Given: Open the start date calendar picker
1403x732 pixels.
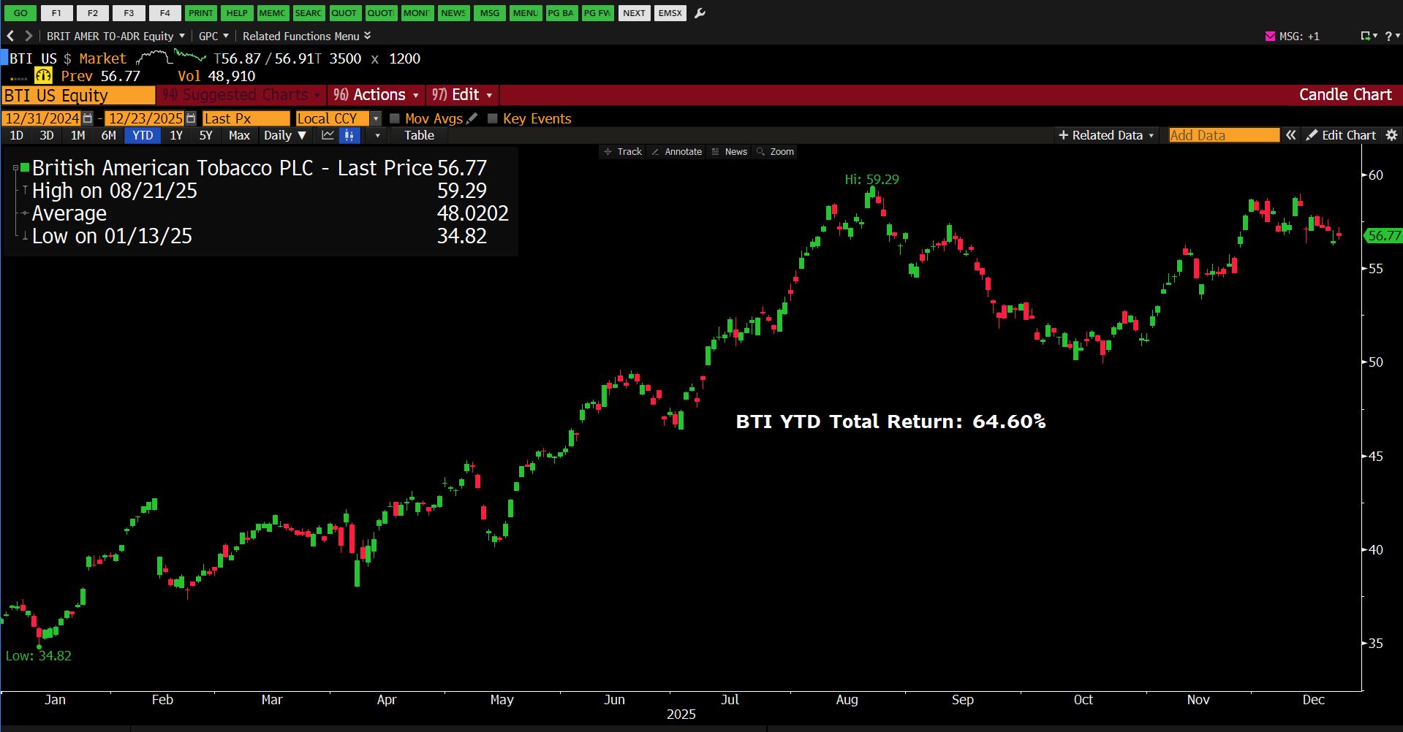Looking at the screenshot, I should pos(88,118).
